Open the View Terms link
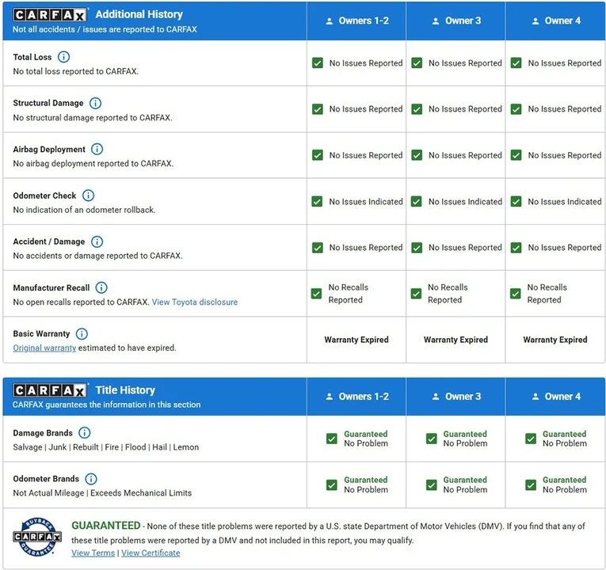This screenshot has width=606, height=570. tap(93, 553)
